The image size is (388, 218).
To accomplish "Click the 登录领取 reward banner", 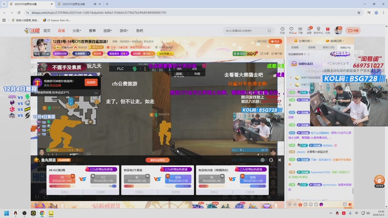I will [245, 53].
